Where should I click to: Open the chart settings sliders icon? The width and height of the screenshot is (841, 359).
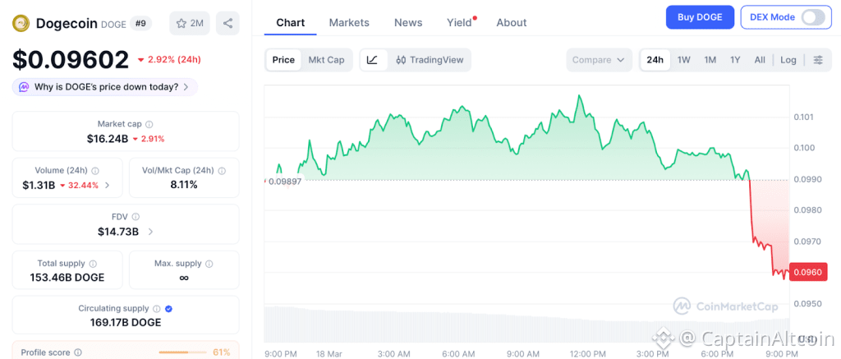coord(817,60)
